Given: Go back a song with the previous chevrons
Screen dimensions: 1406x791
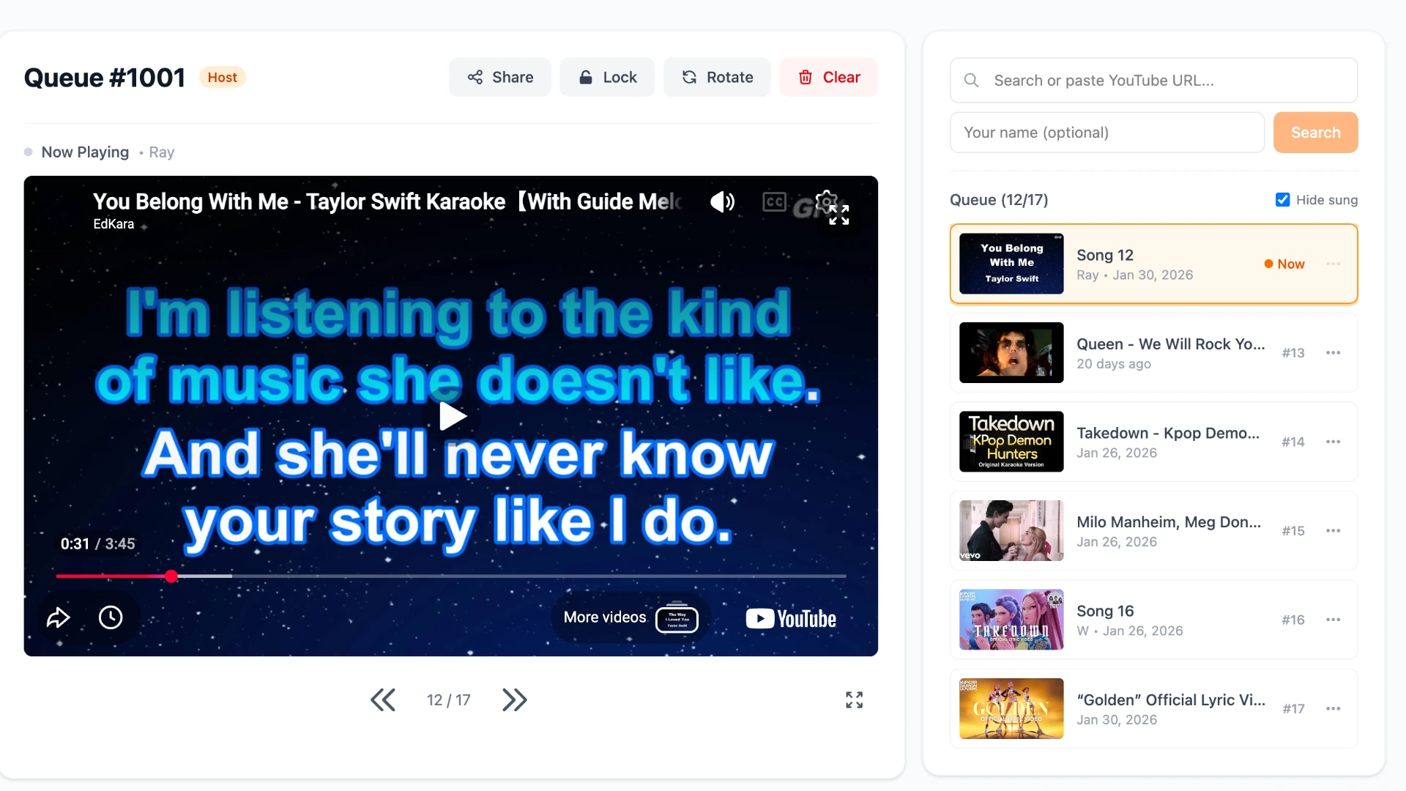Looking at the screenshot, I should click(383, 699).
